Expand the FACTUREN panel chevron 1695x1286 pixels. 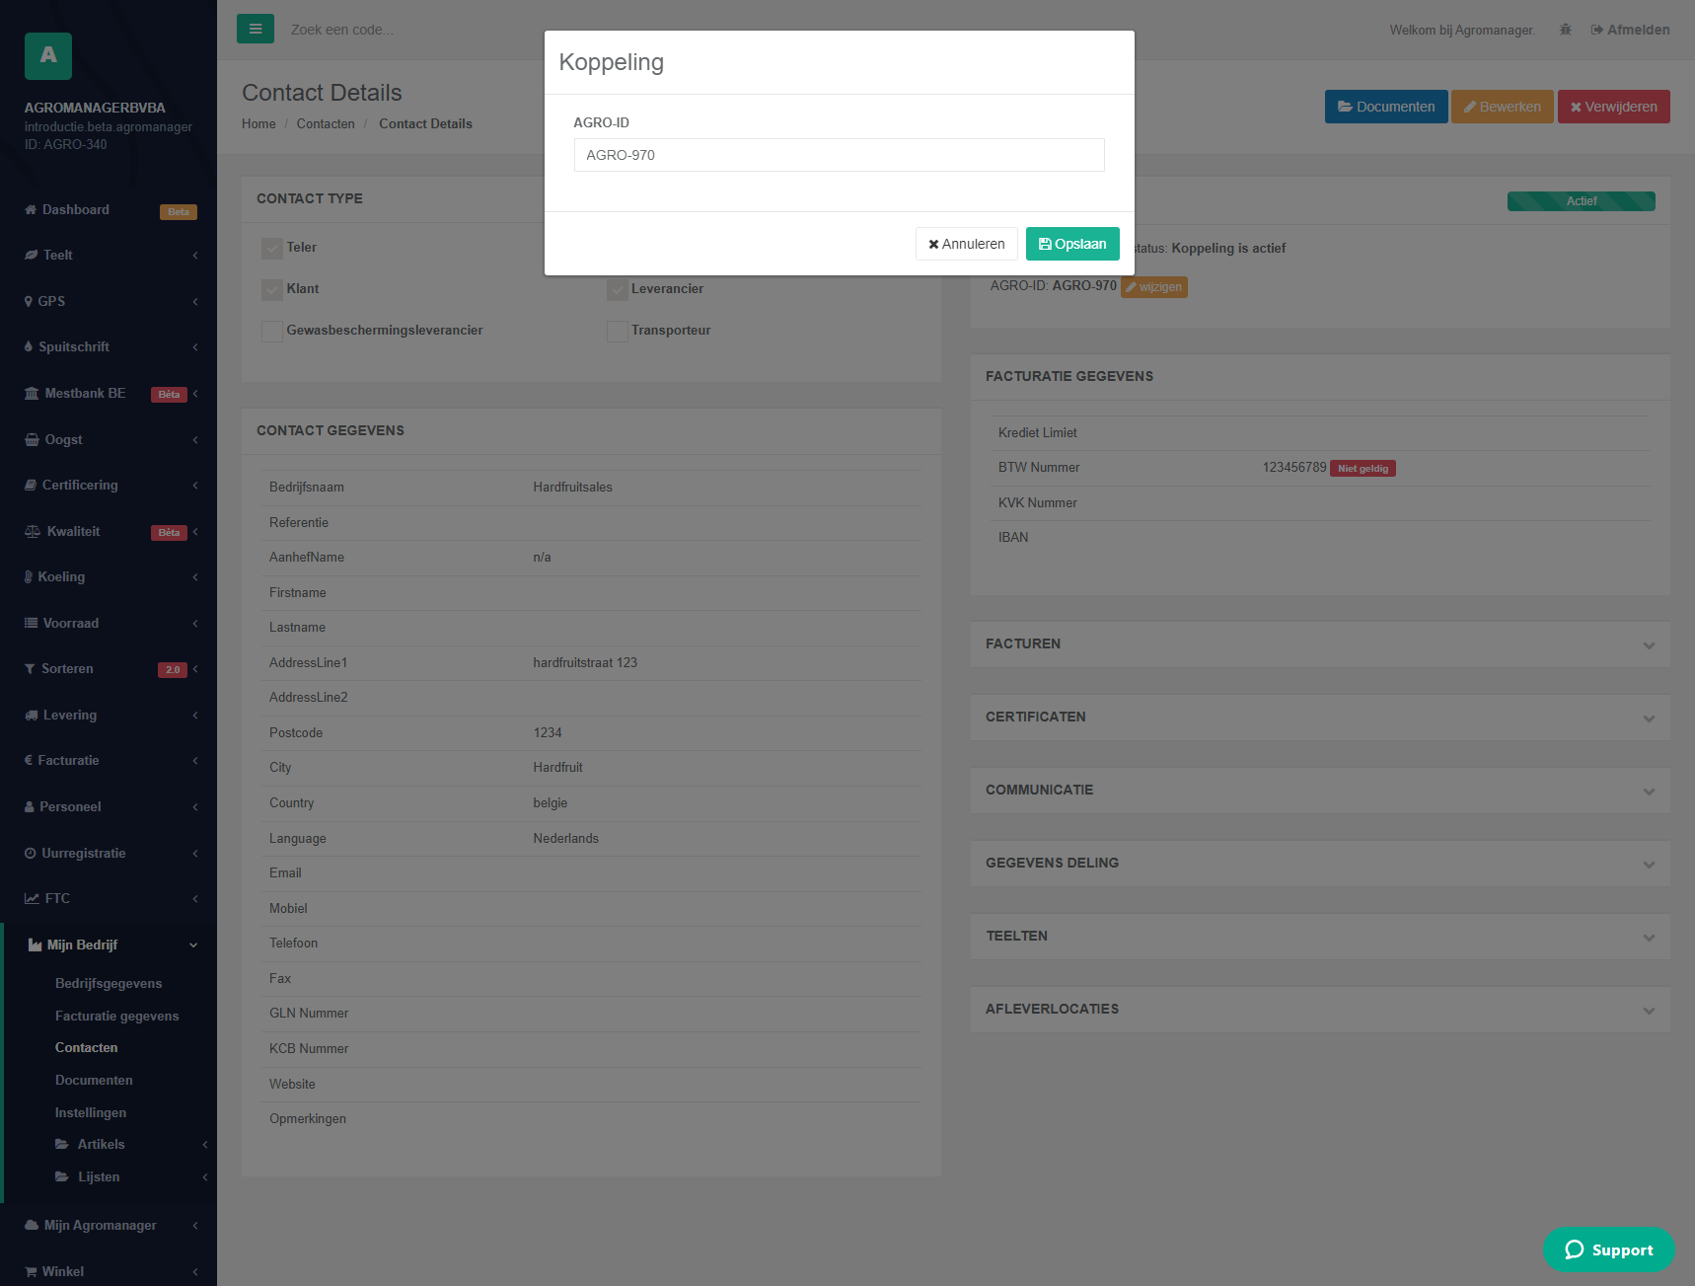[x=1649, y=644]
